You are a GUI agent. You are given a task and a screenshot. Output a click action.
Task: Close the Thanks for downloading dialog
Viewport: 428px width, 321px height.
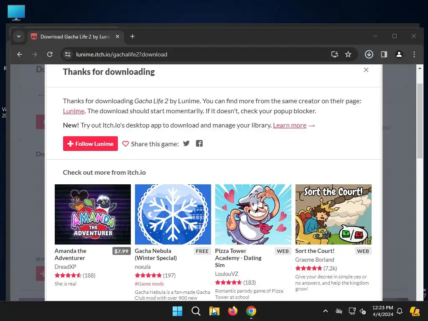(x=366, y=70)
